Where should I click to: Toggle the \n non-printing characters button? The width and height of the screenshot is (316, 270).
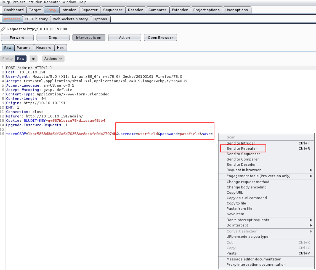(x=33, y=58)
